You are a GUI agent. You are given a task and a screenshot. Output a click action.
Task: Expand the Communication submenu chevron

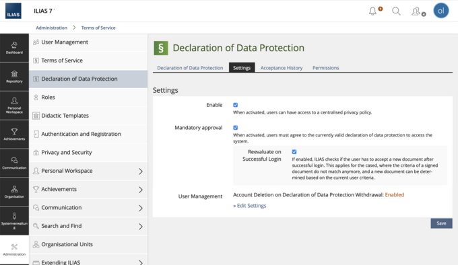pos(141,208)
